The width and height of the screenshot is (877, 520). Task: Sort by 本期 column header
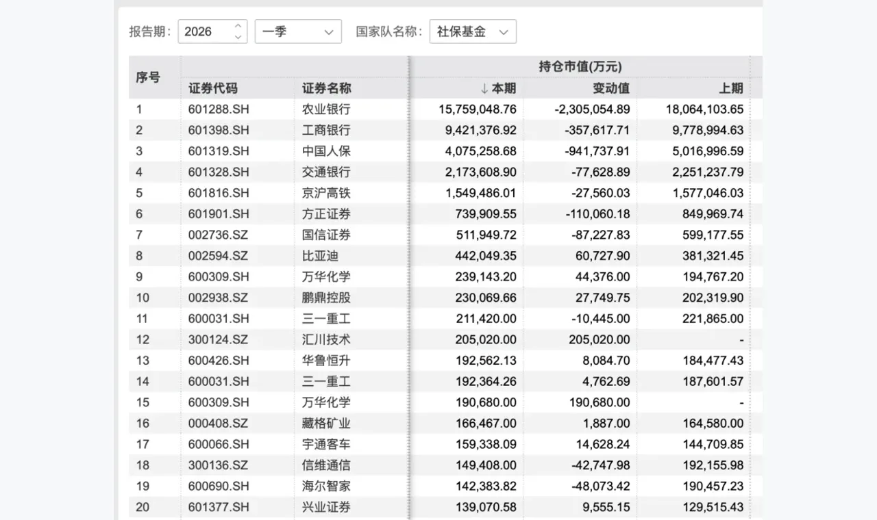pyautogui.click(x=498, y=88)
